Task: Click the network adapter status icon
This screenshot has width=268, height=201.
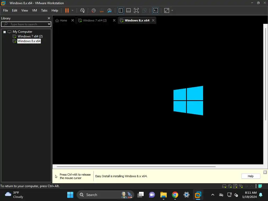Action: [x=241, y=186]
